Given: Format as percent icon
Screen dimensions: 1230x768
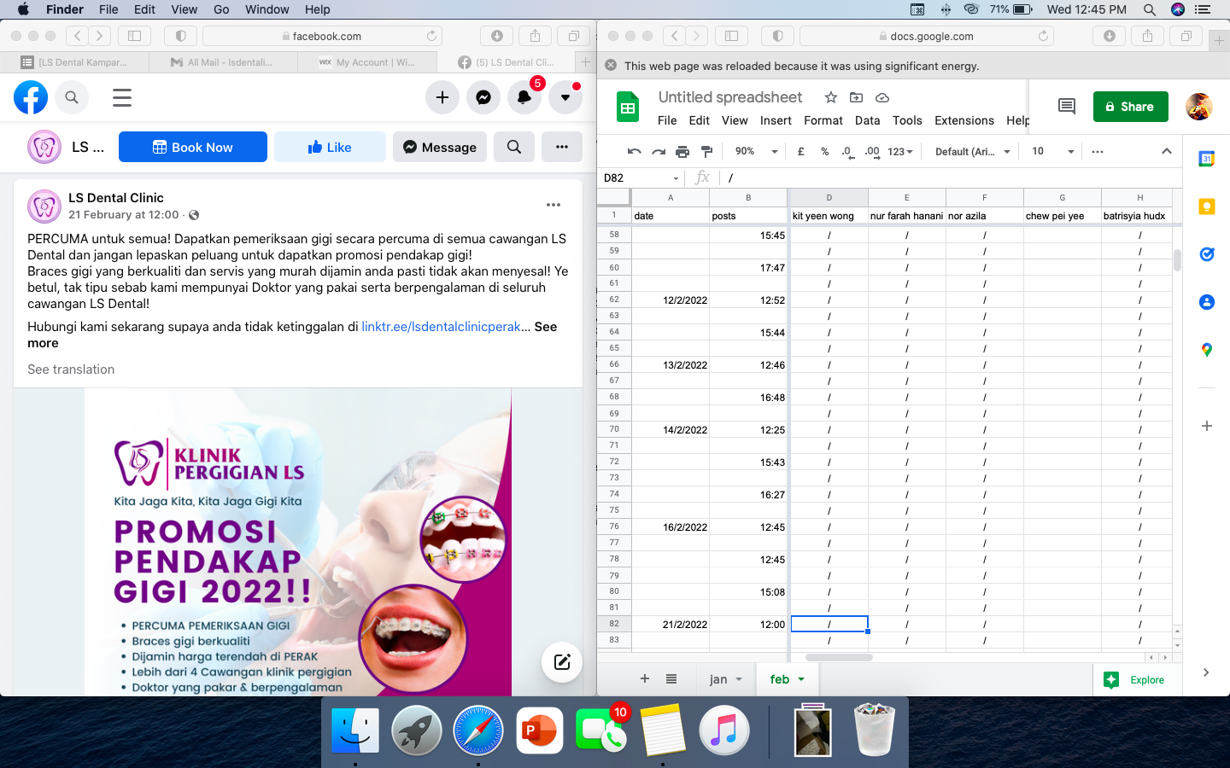Looking at the screenshot, I should 824,151.
